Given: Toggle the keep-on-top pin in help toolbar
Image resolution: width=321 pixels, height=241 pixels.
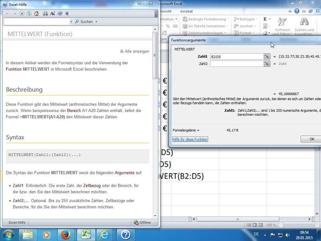Looking at the screenshot, I should click(x=67, y=13).
